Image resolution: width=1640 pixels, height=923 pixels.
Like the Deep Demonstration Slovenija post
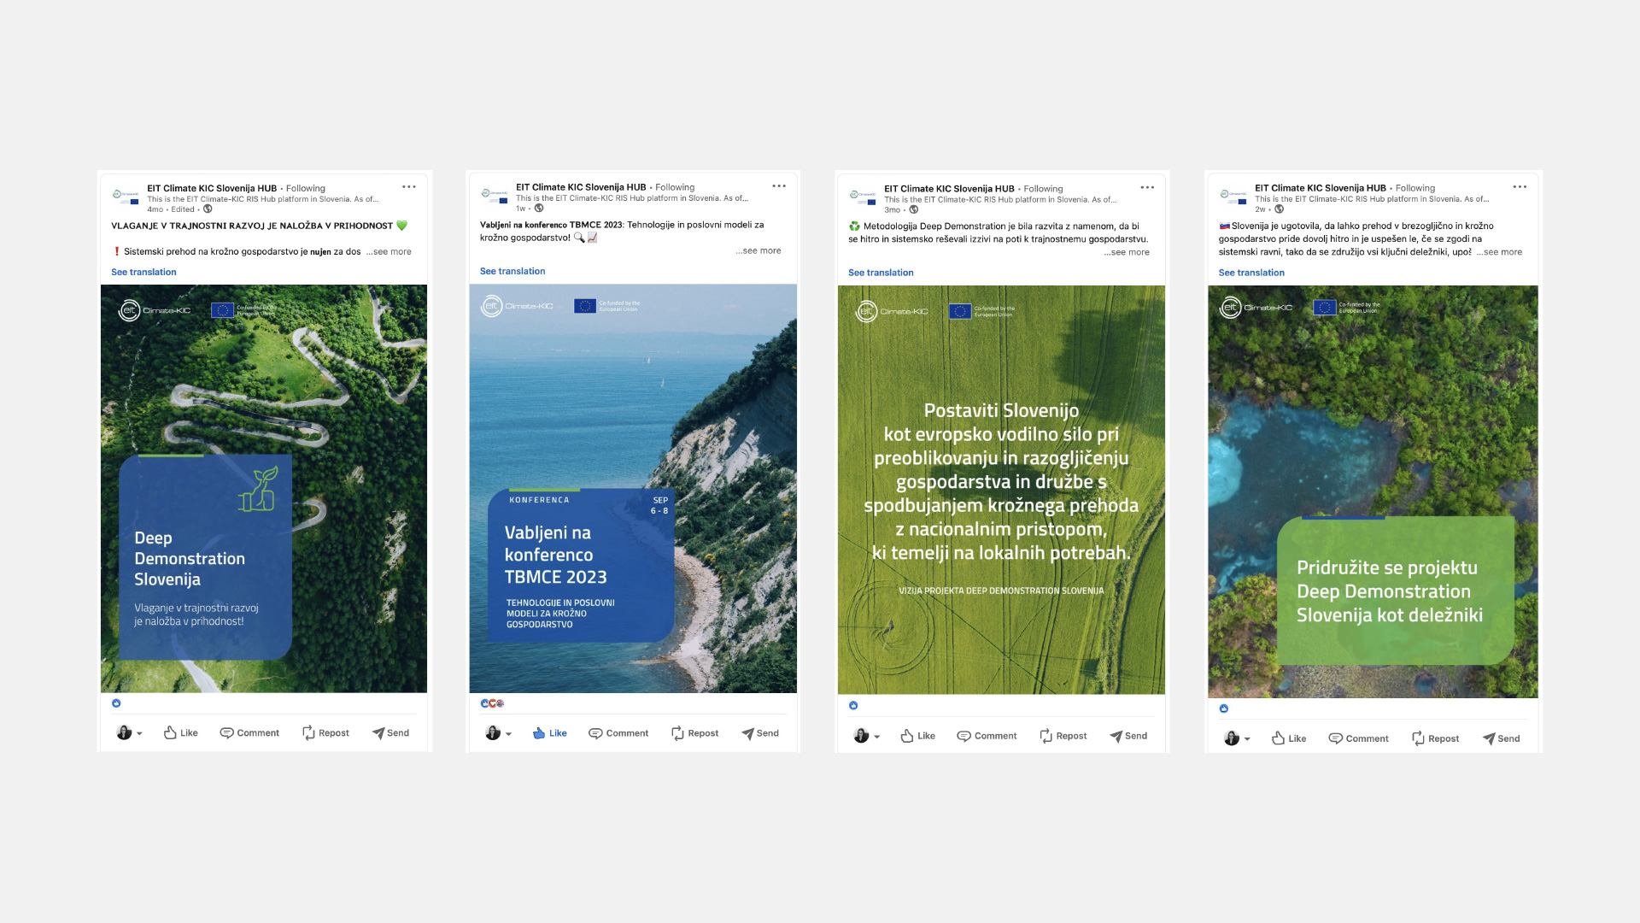tap(180, 733)
